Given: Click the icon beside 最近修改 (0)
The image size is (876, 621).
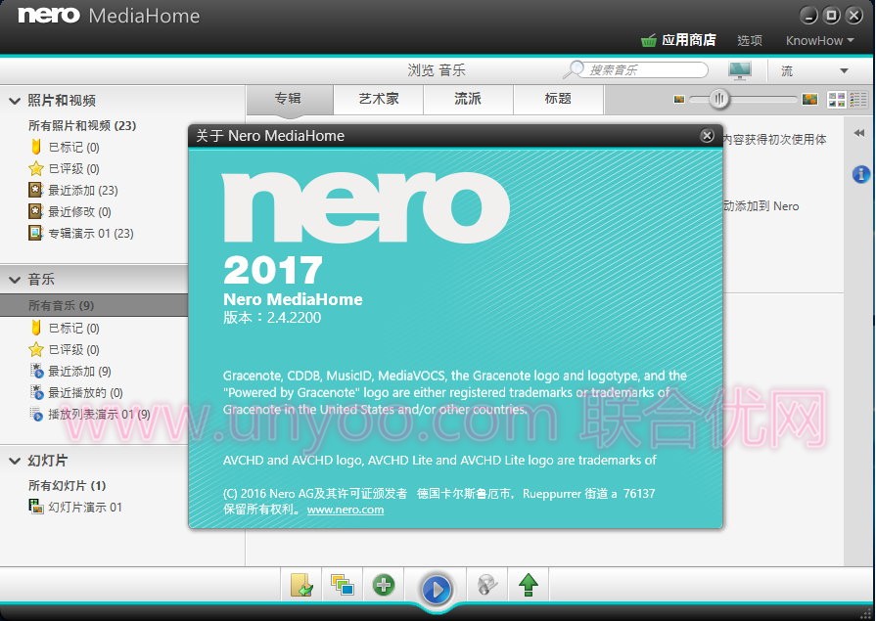Looking at the screenshot, I should pyautogui.click(x=36, y=211).
